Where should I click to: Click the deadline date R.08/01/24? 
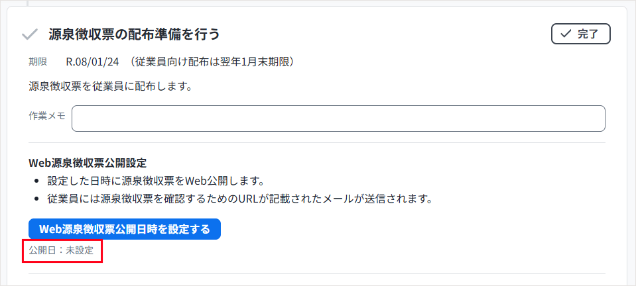pyautogui.click(x=92, y=62)
